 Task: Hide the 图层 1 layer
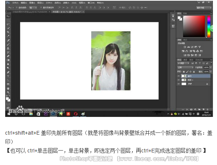pyautogui.click(x=178, y=80)
